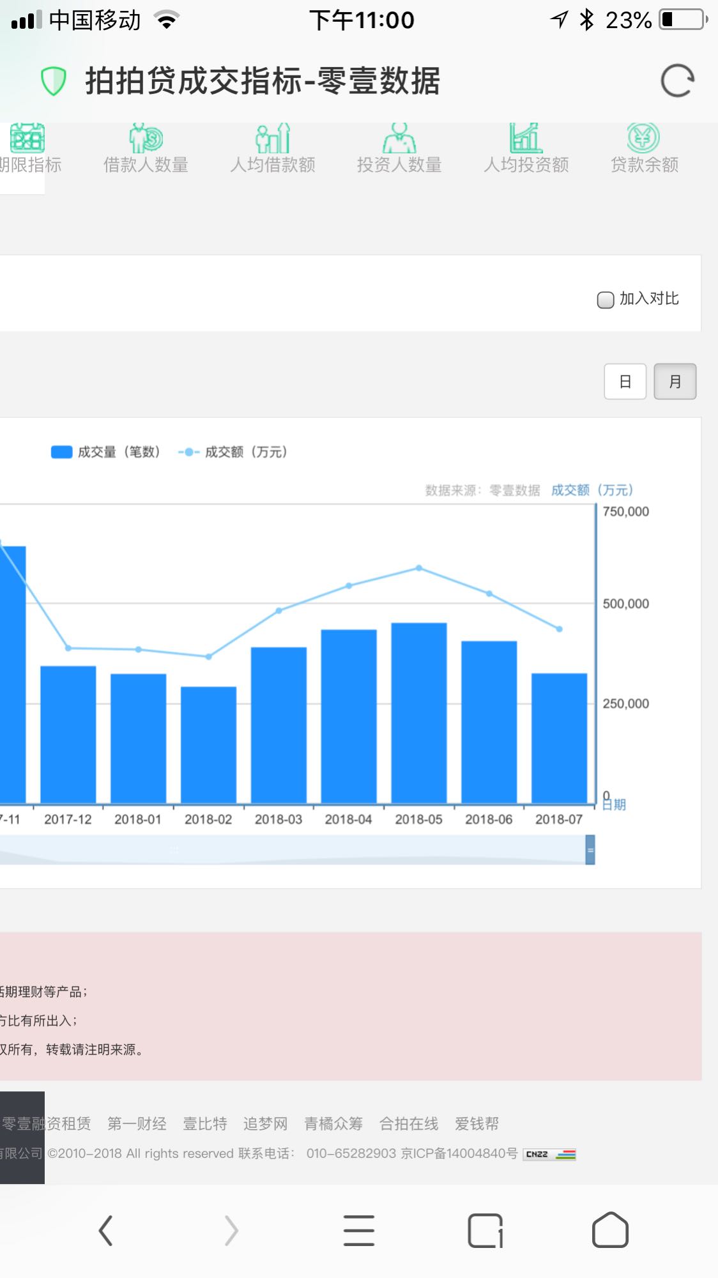The image size is (718, 1278).
Task: Tap the green security shield icon
Action: click(54, 81)
